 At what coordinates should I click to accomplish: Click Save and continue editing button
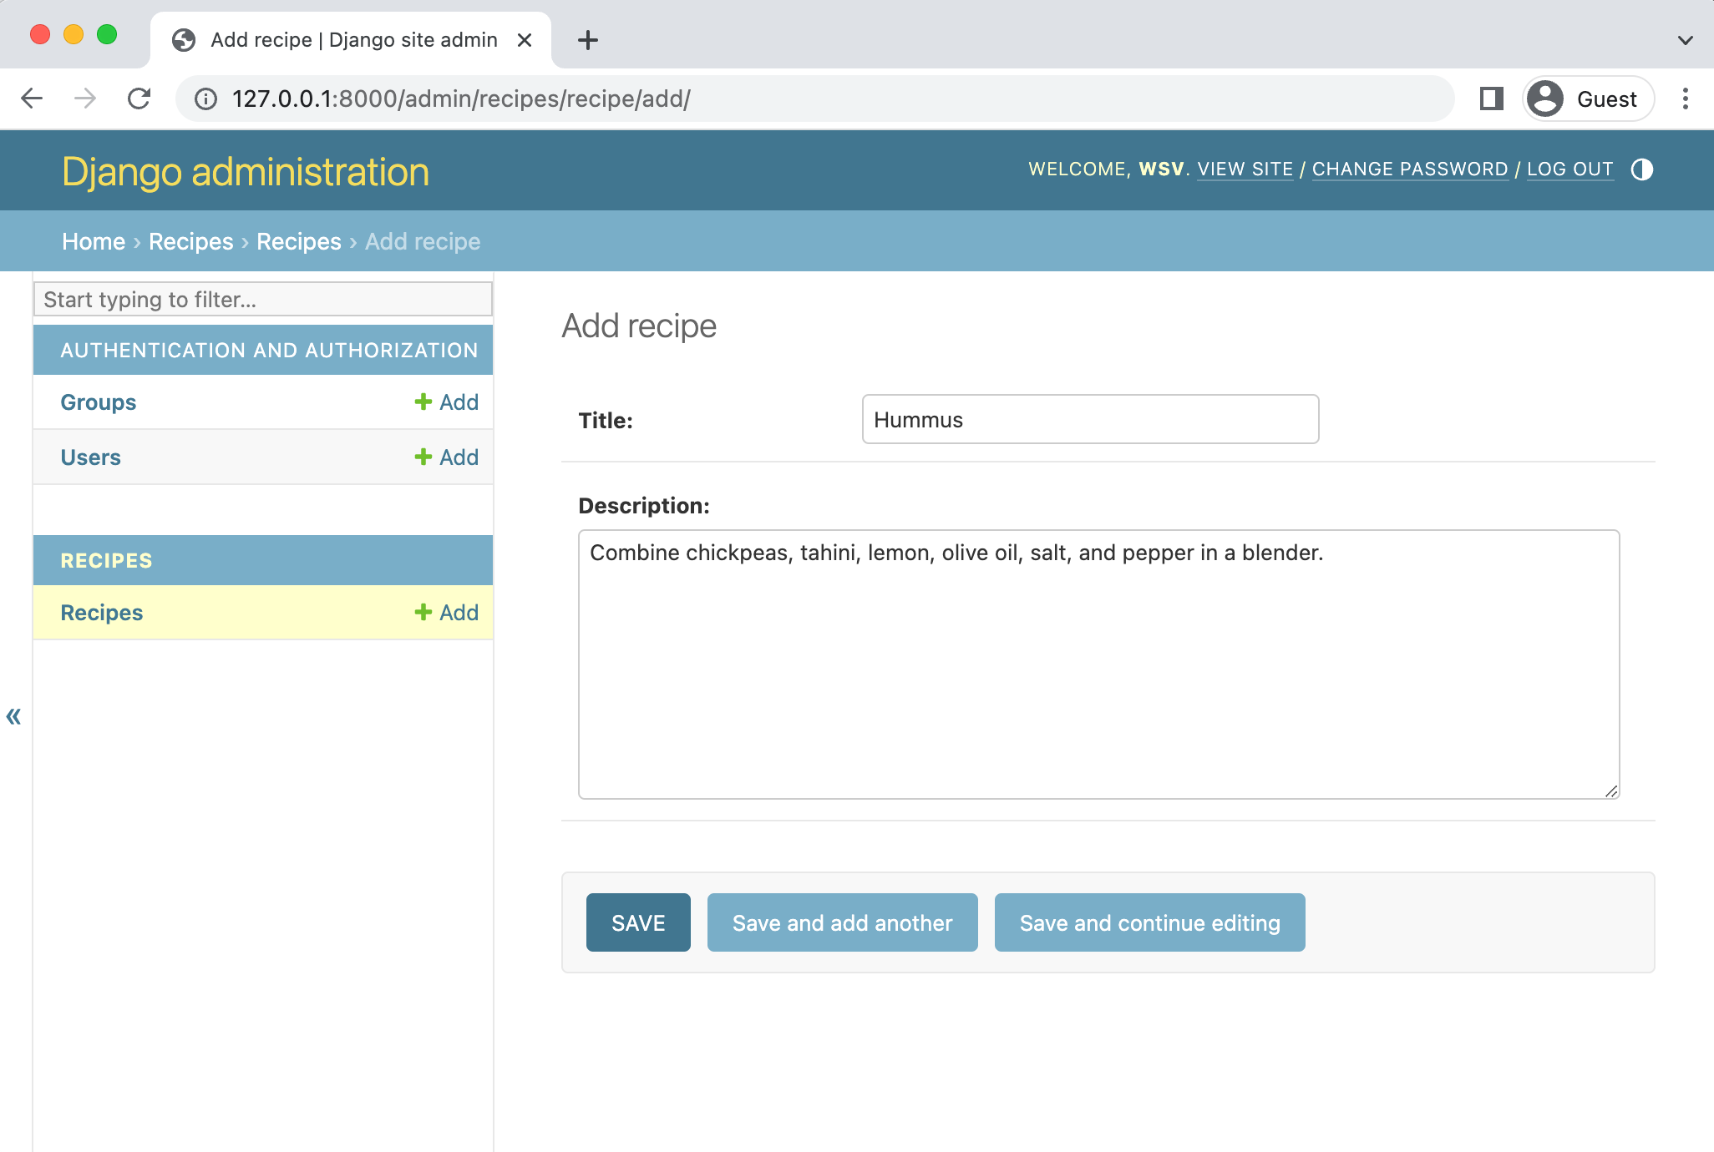pyautogui.click(x=1149, y=922)
